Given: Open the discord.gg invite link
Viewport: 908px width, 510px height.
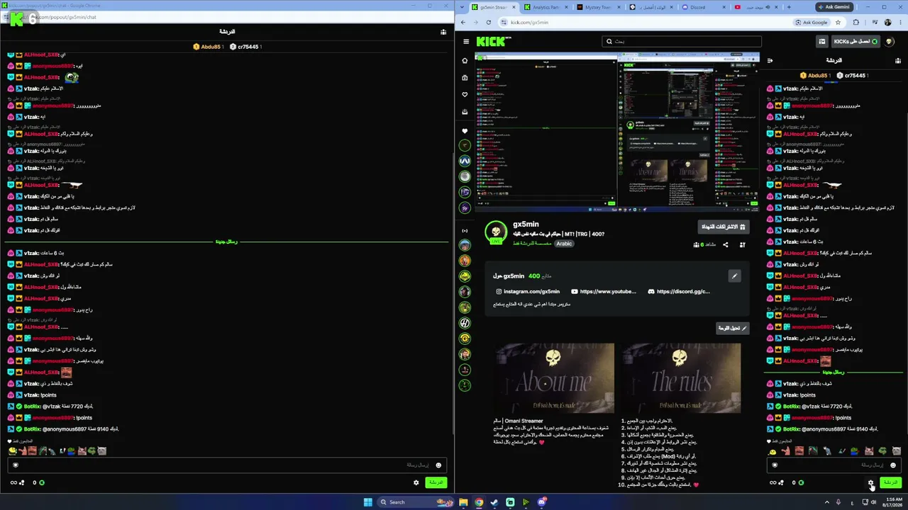Looking at the screenshot, I should 679,291.
